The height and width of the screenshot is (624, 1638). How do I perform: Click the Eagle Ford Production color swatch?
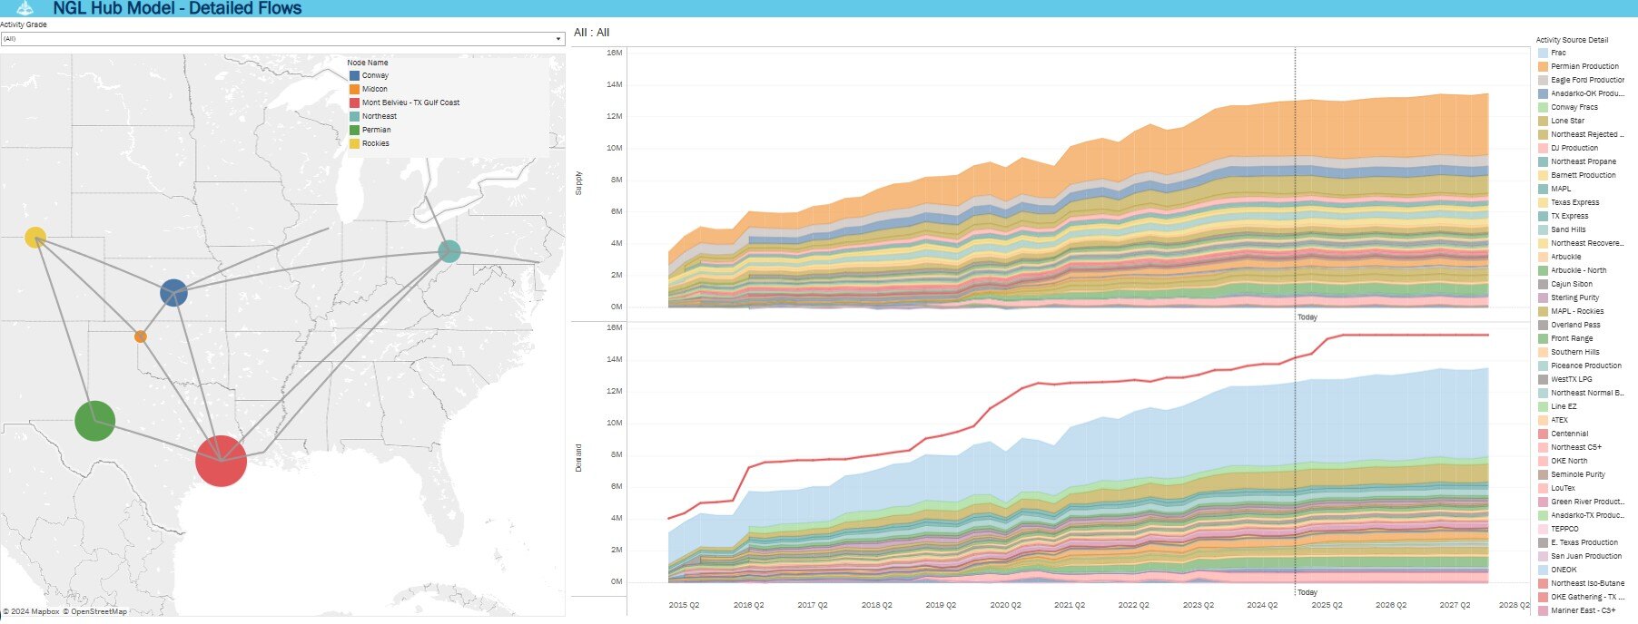pyautogui.click(x=1543, y=80)
